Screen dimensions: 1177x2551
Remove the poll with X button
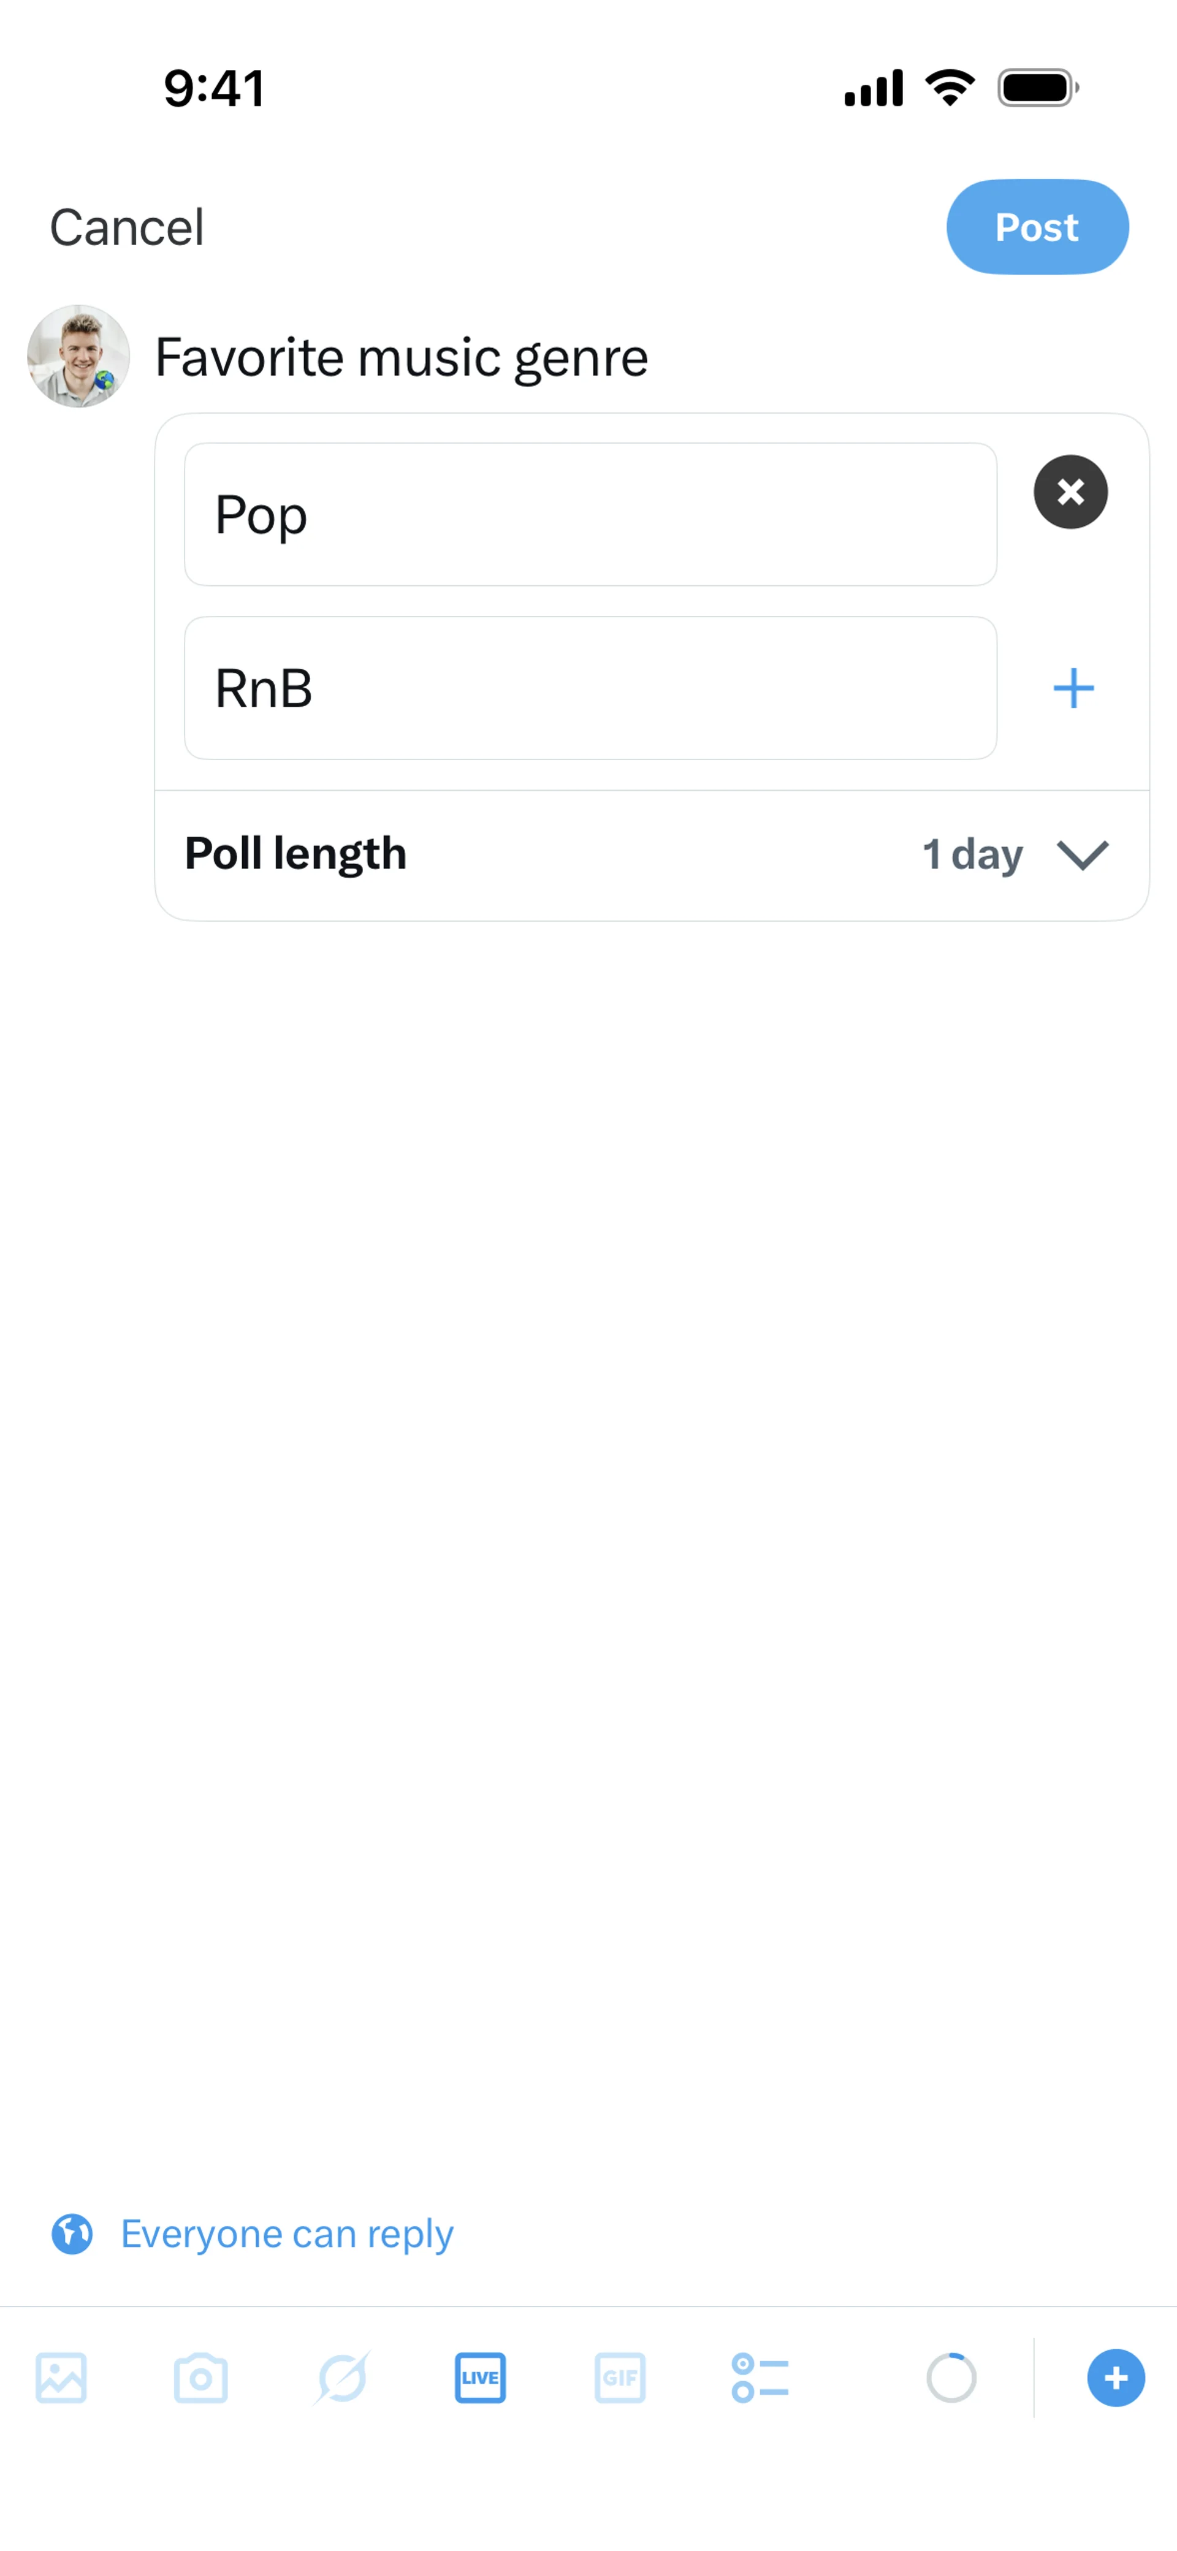(1070, 492)
